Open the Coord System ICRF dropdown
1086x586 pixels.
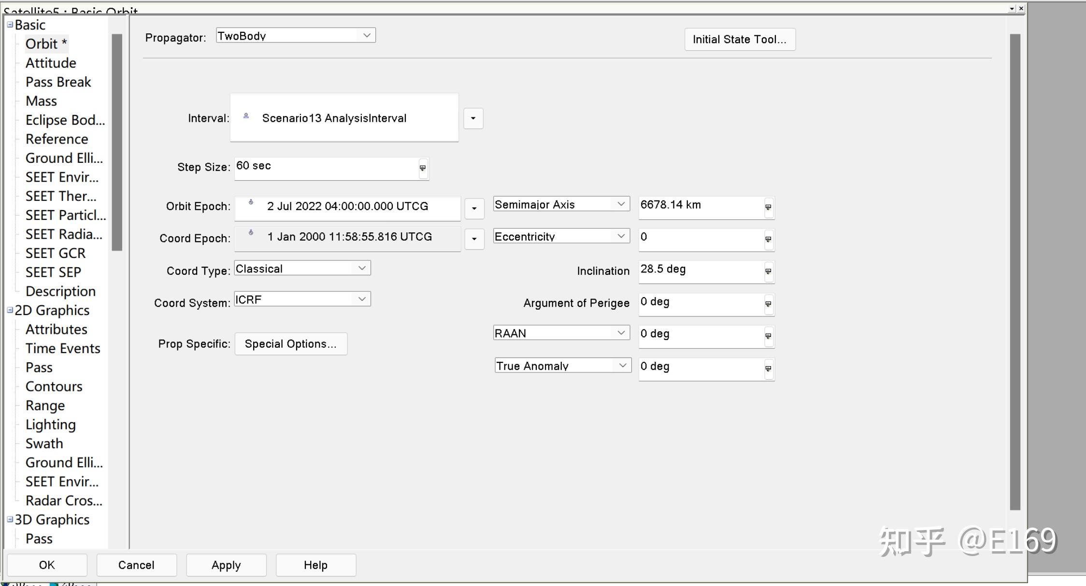(361, 299)
